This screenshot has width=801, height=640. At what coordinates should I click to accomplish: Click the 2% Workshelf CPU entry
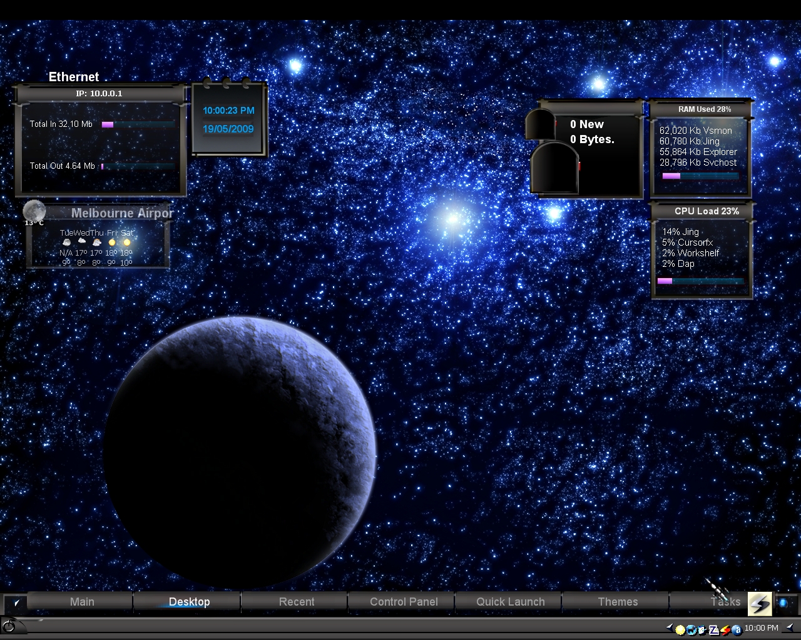click(x=691, y=253)
